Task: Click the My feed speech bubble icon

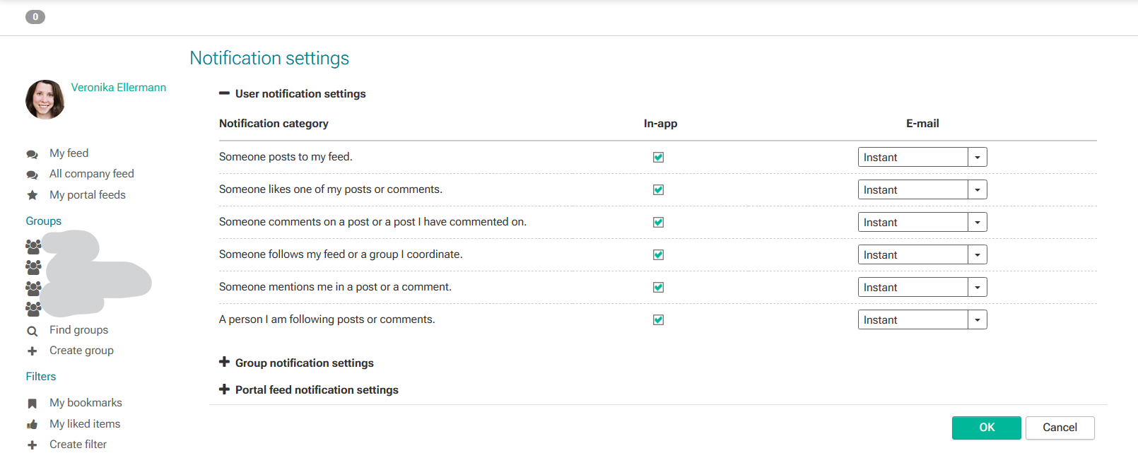Action: [32, 154]
